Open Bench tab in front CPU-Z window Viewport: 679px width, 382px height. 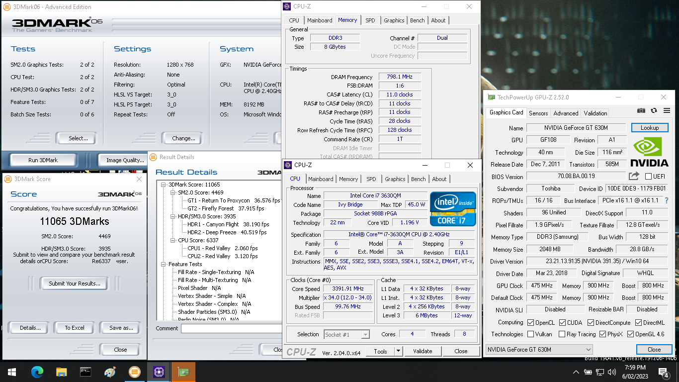tap(419, 179)
